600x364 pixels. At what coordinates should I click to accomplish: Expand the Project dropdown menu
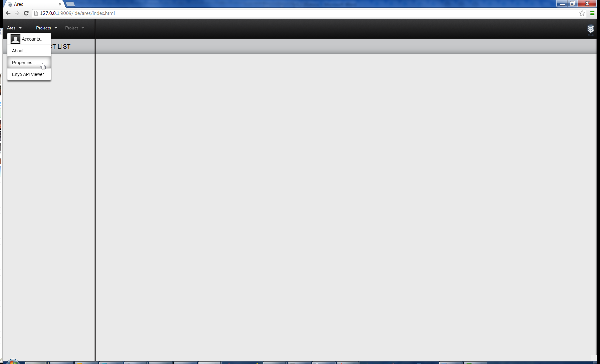[74, 28]
